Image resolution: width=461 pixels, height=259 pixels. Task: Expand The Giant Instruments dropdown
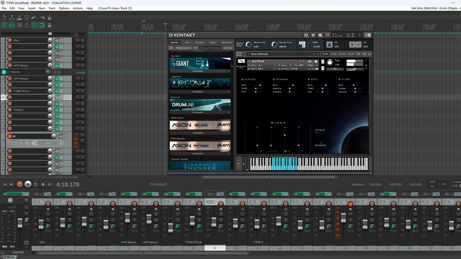click(x=228, y=71)
